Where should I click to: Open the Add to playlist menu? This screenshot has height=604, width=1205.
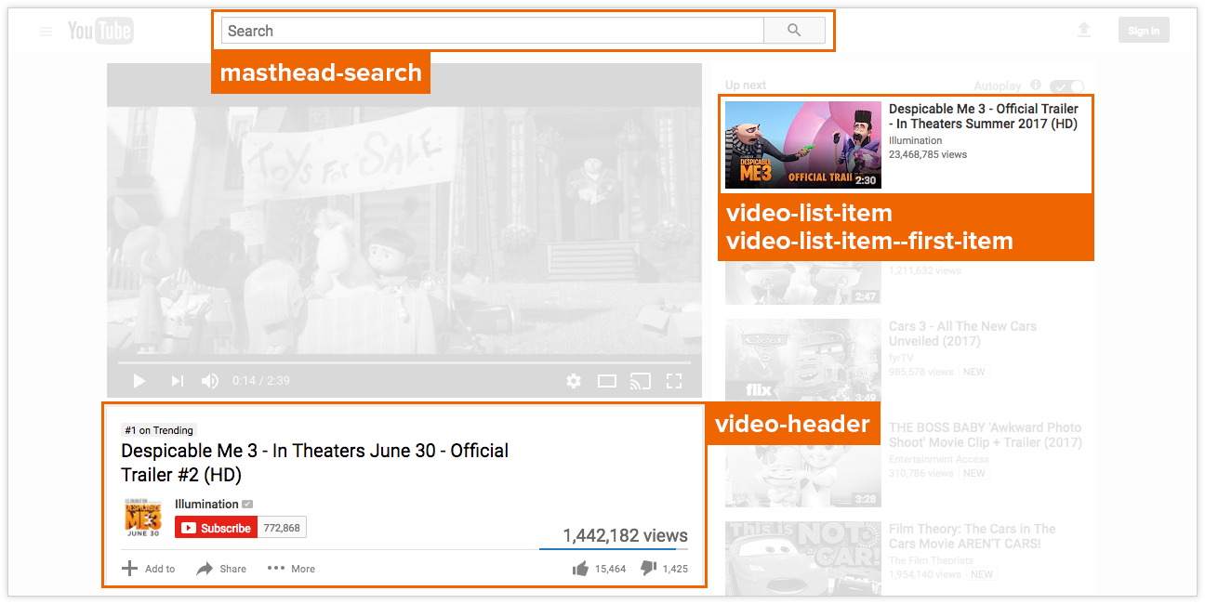point(148,569)
